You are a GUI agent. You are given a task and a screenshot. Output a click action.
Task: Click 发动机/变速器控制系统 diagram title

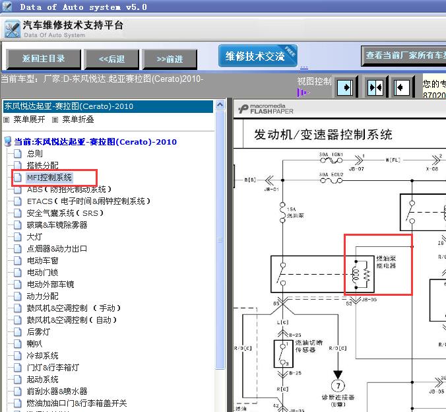pos(323,135)
